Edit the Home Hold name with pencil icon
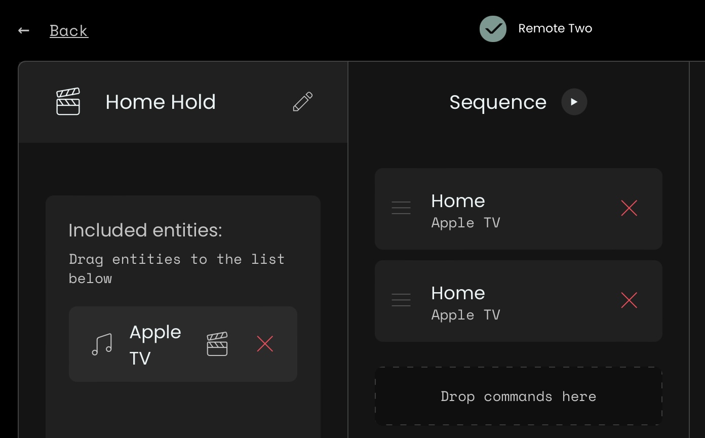The height and width of the screenshot is (438, 705). 303,102
